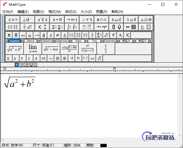183x148 pixels.
Task: Open the 帮助(H) menu
Action: point(117,12)
